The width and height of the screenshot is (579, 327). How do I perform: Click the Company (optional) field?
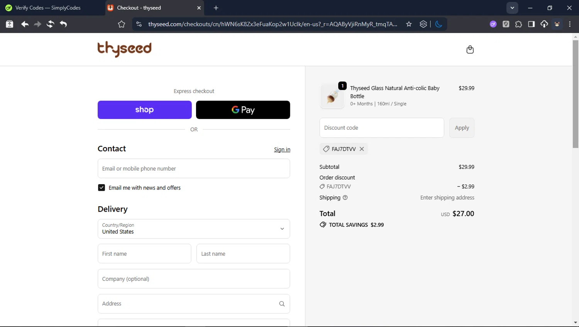[x=194, y=279]
